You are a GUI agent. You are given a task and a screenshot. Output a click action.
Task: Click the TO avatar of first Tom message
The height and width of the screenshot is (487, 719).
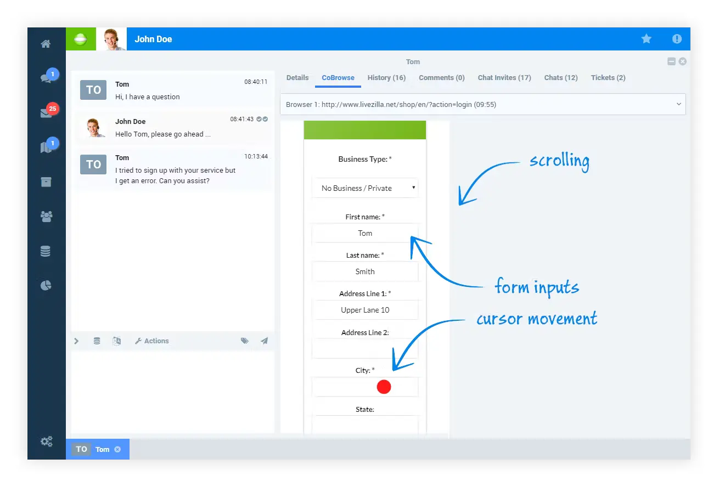93,90
